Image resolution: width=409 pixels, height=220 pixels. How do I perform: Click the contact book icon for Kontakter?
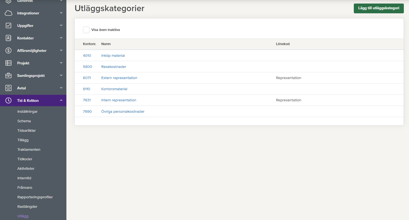point(8,38)
